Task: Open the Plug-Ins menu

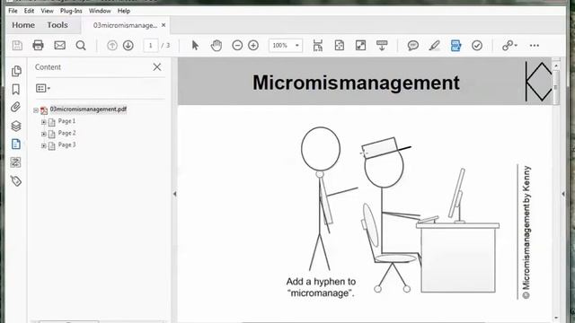Action: pyautogui.click(x=71, y=11)
